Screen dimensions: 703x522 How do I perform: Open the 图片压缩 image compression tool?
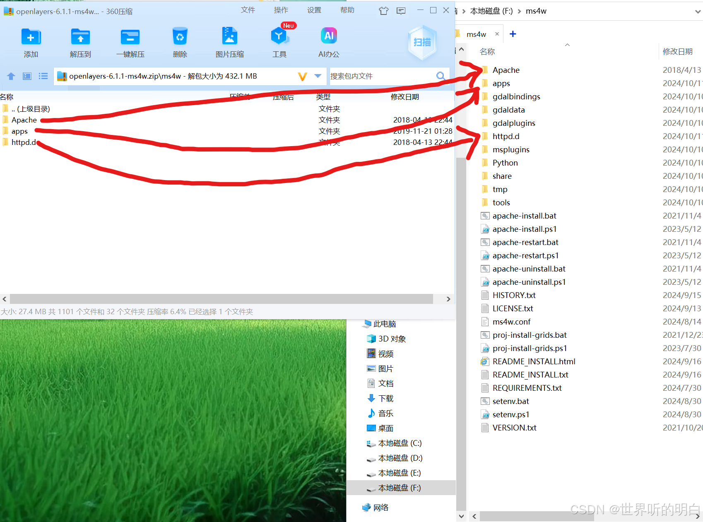tap(229, 36)
